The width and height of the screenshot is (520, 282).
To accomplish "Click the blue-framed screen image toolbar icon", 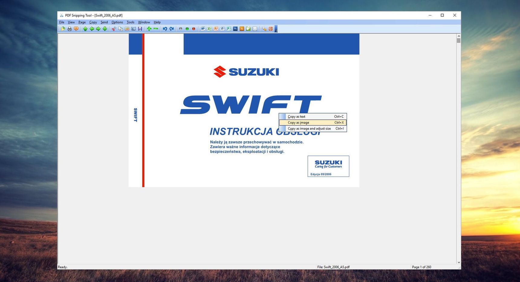I will click(x=133, y=29).
